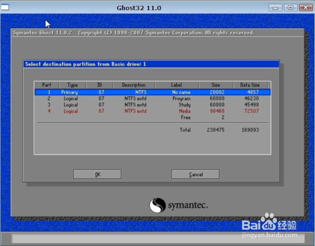Click the OK button
Screen dimensions: 315x246
click(x=98, y=174)
